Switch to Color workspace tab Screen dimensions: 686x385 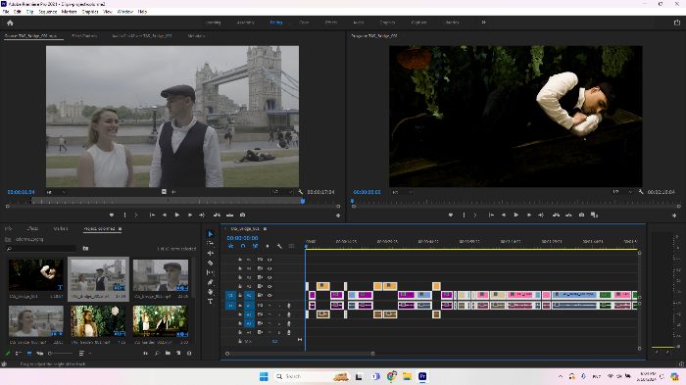[x=304, y=22]
